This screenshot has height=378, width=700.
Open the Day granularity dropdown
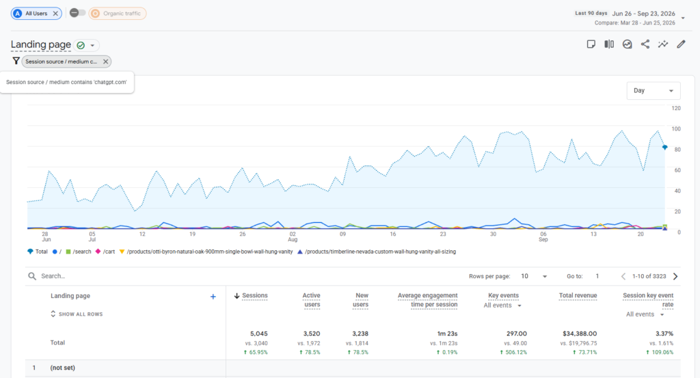(x=653, y=91)
